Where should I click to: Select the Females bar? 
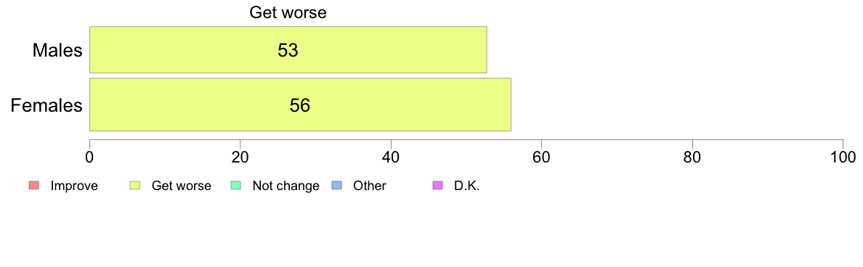[x=301, y=105]
